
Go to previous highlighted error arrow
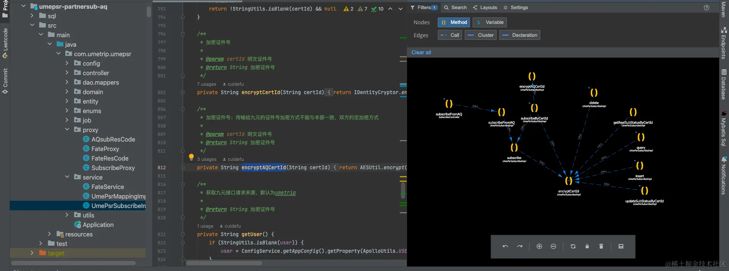click(x=390, y=9)
